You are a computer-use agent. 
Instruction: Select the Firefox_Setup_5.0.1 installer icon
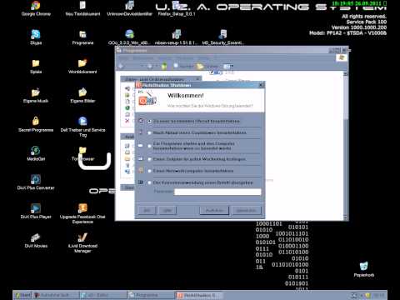point(177,6)
